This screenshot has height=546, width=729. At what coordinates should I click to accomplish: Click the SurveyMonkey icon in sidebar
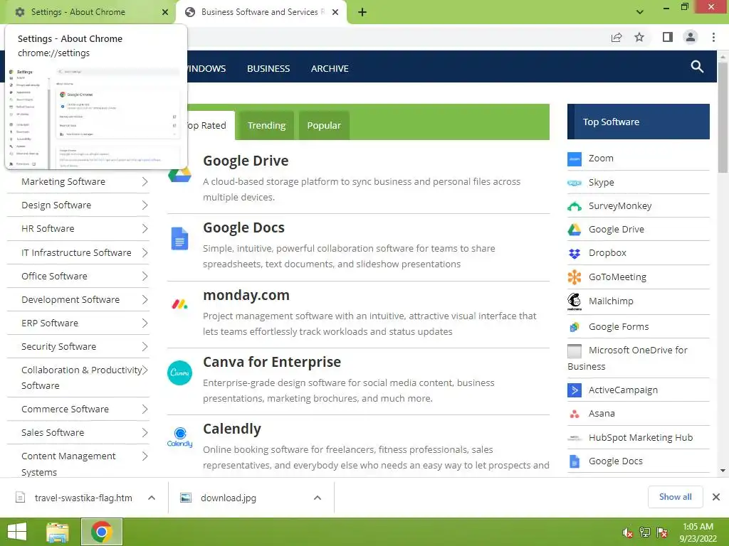click(x=575, y=207)
